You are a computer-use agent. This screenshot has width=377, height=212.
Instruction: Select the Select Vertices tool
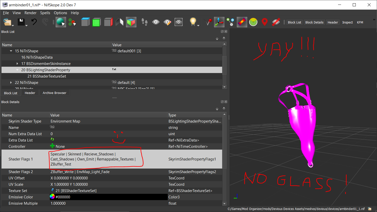coord(72,22)
